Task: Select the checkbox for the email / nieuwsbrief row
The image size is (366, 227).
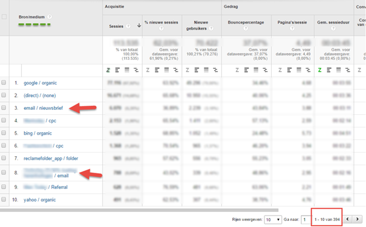Action: coord(4,107)
